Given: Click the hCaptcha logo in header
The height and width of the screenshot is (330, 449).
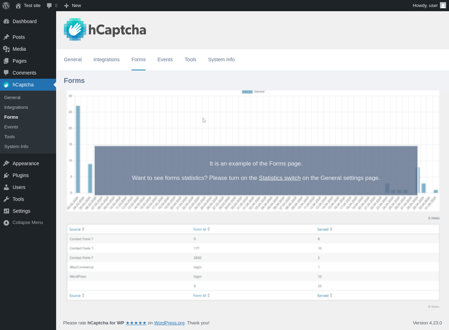Looking at the screenshot, I should click(105, 29).
